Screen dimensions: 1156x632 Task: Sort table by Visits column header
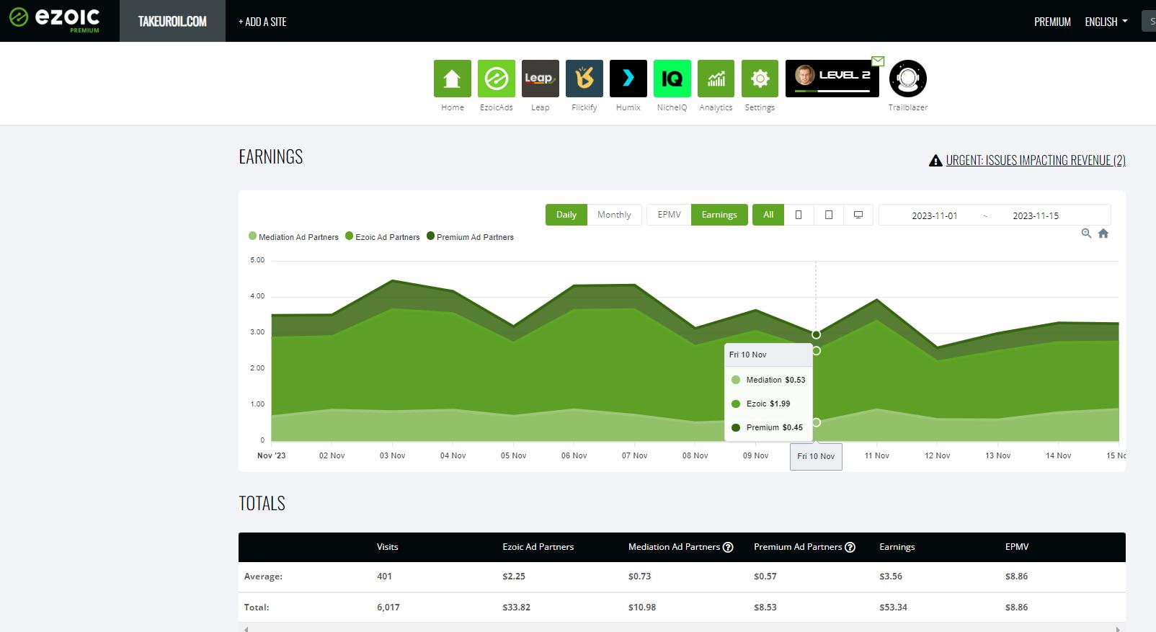(387, 547)
